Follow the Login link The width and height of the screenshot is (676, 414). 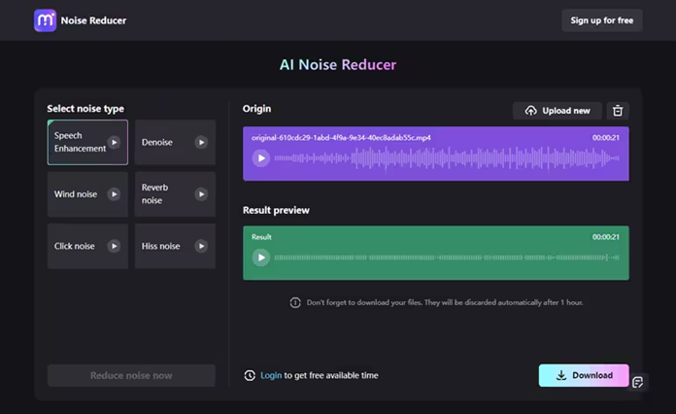(271, 375)
